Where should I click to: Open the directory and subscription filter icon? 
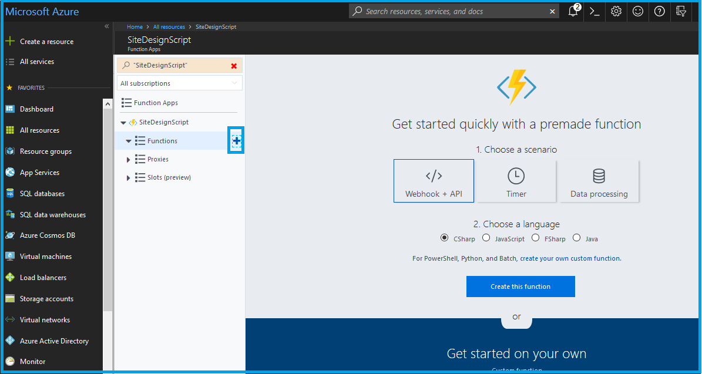point(681,12)
